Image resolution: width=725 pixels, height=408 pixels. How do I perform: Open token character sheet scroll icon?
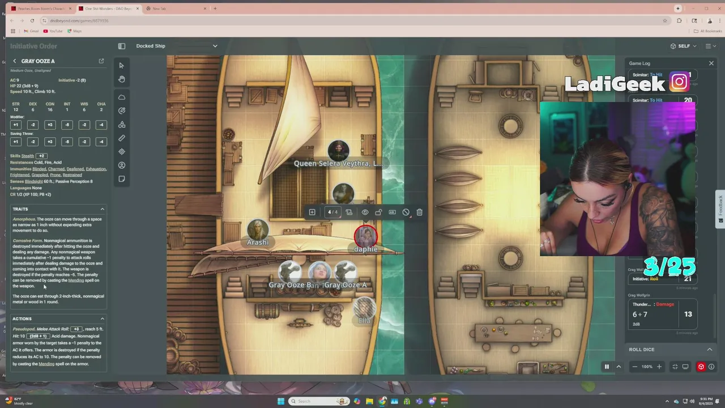click(x=349, y=212)
